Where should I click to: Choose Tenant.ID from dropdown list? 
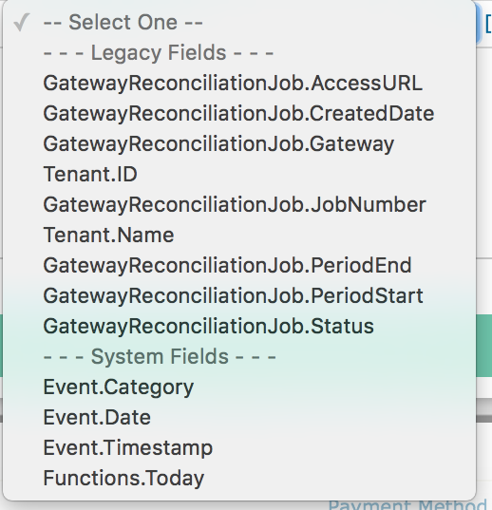click(239, 174)
